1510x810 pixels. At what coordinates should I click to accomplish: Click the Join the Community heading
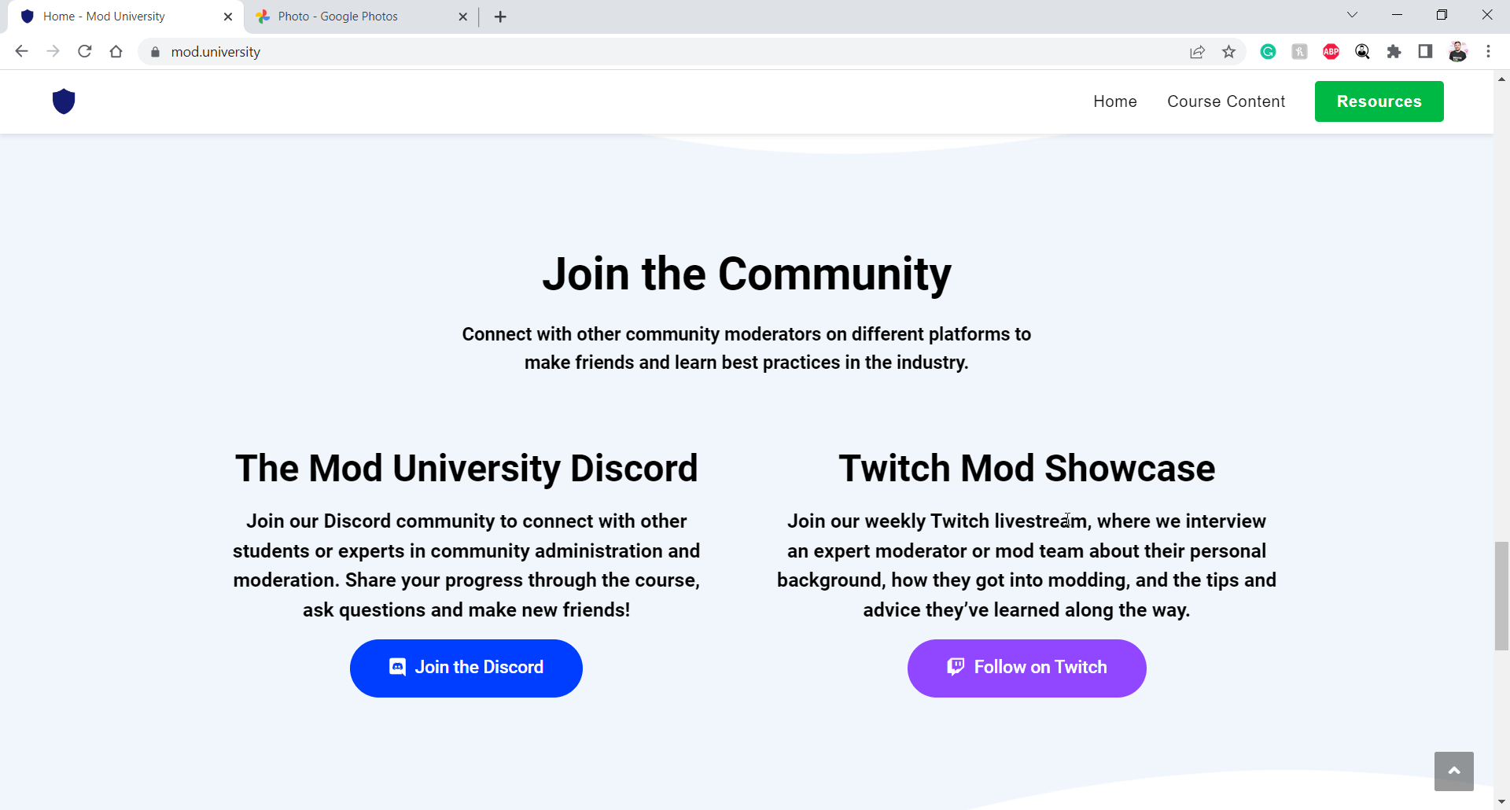click(x=746, y=274)
